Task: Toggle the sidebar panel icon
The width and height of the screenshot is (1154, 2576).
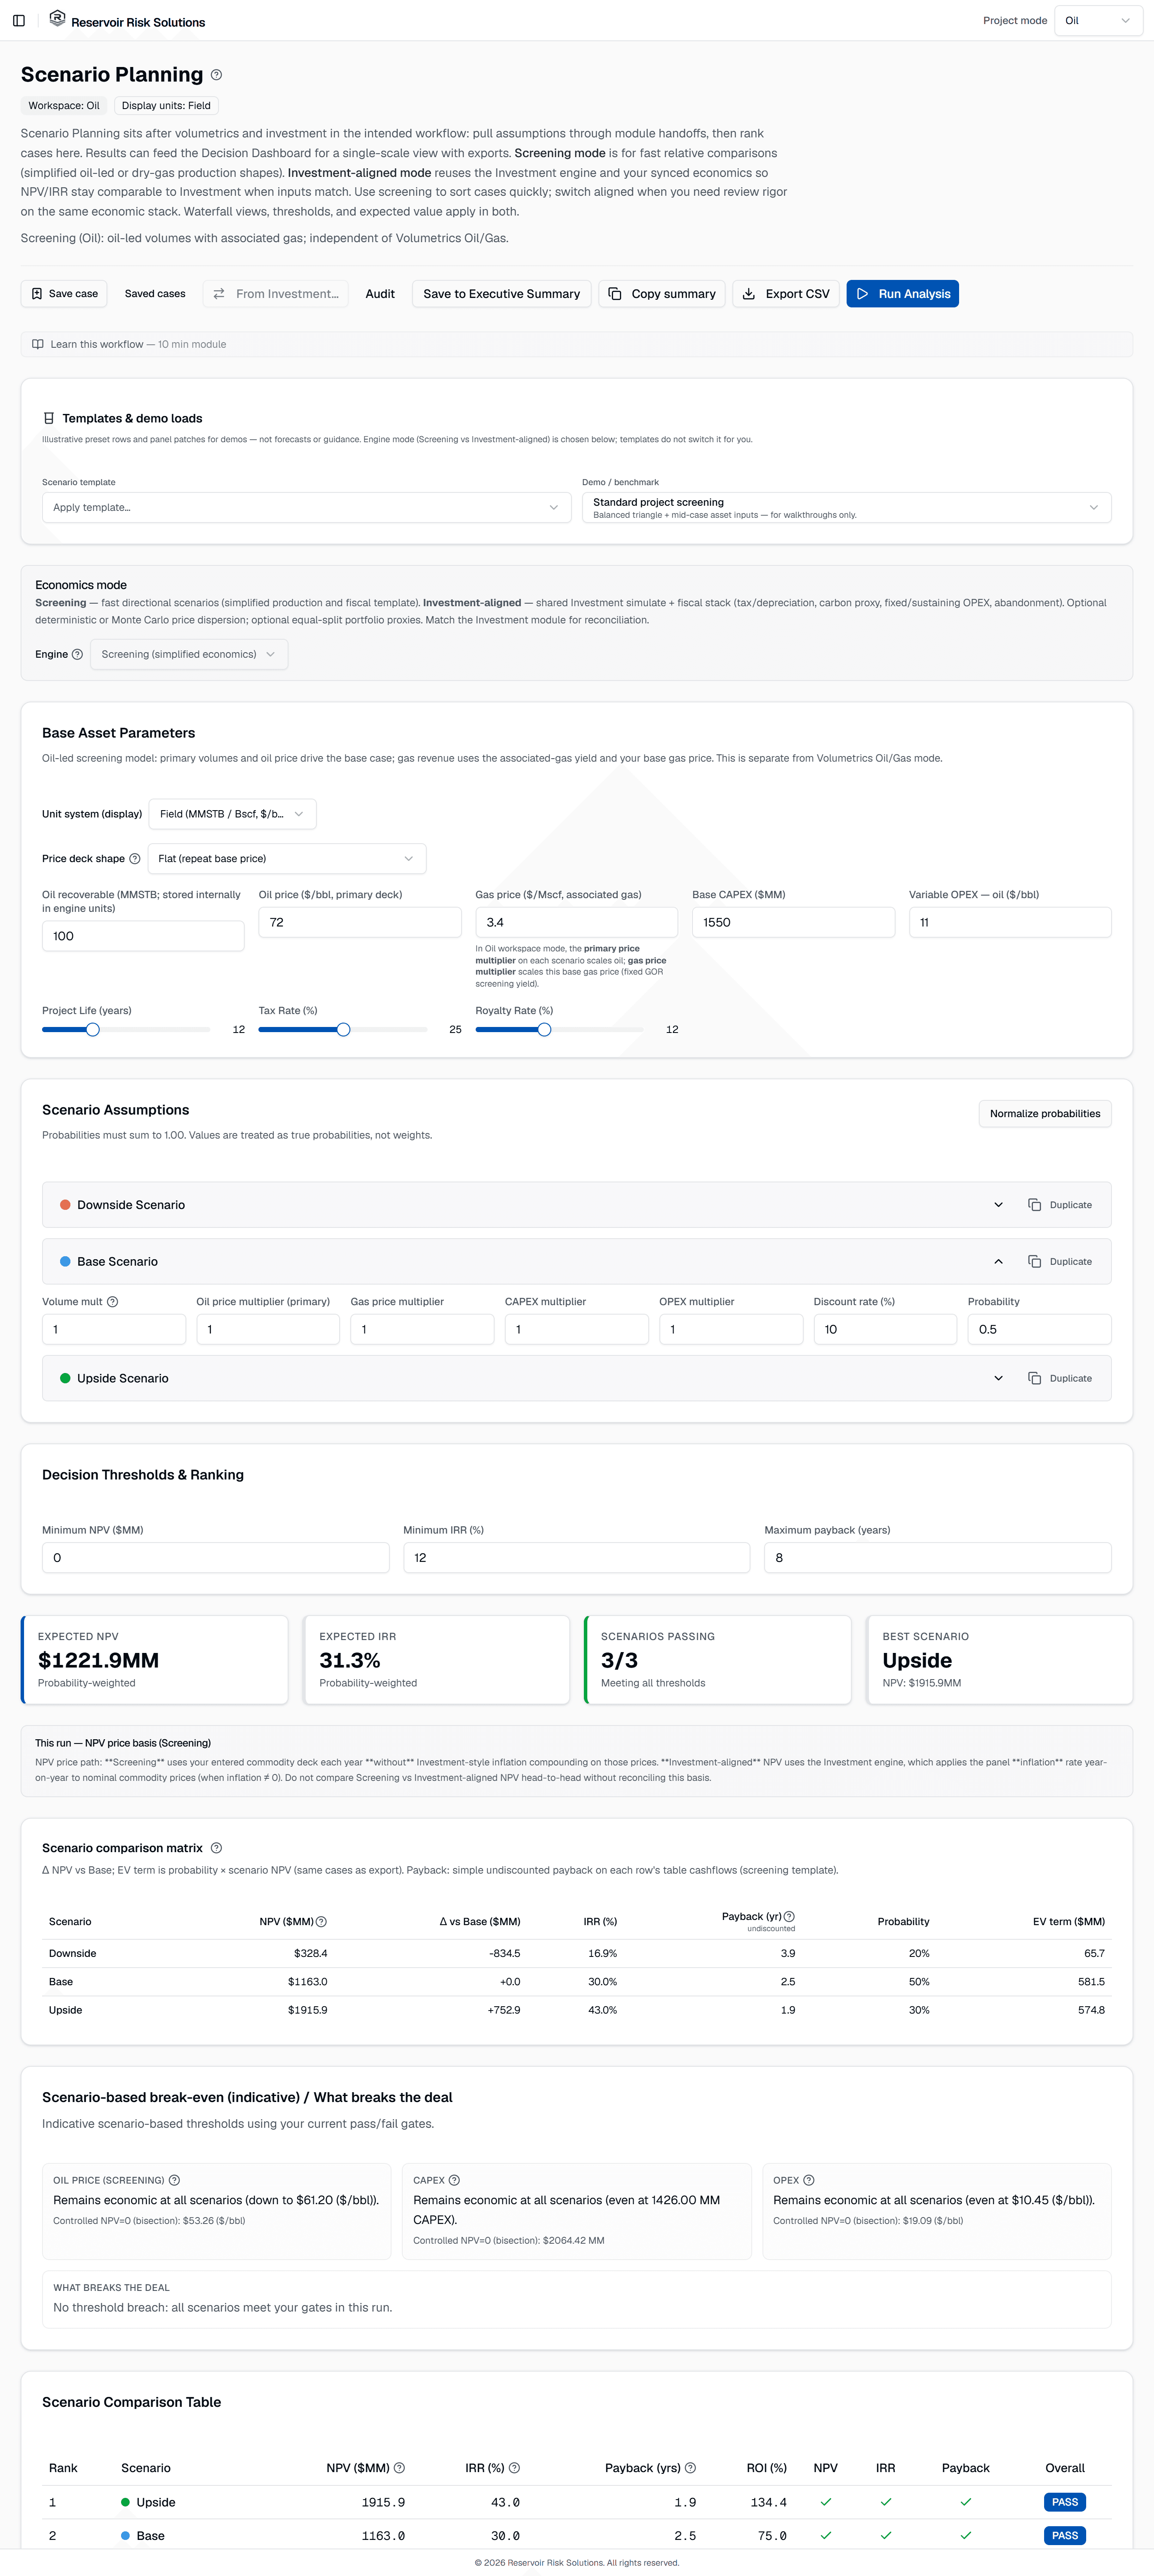Action: point(19,21)
